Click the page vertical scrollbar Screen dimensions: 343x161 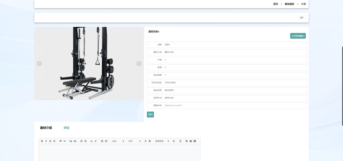[x=342, y=86]
